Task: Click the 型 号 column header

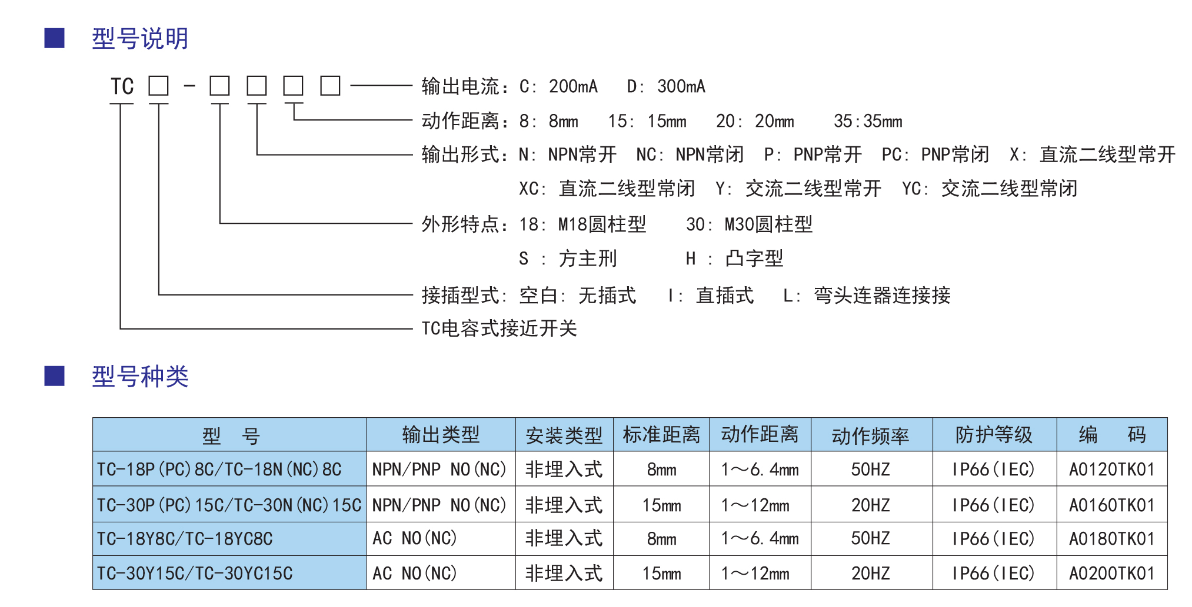Action: pos(230,435)
